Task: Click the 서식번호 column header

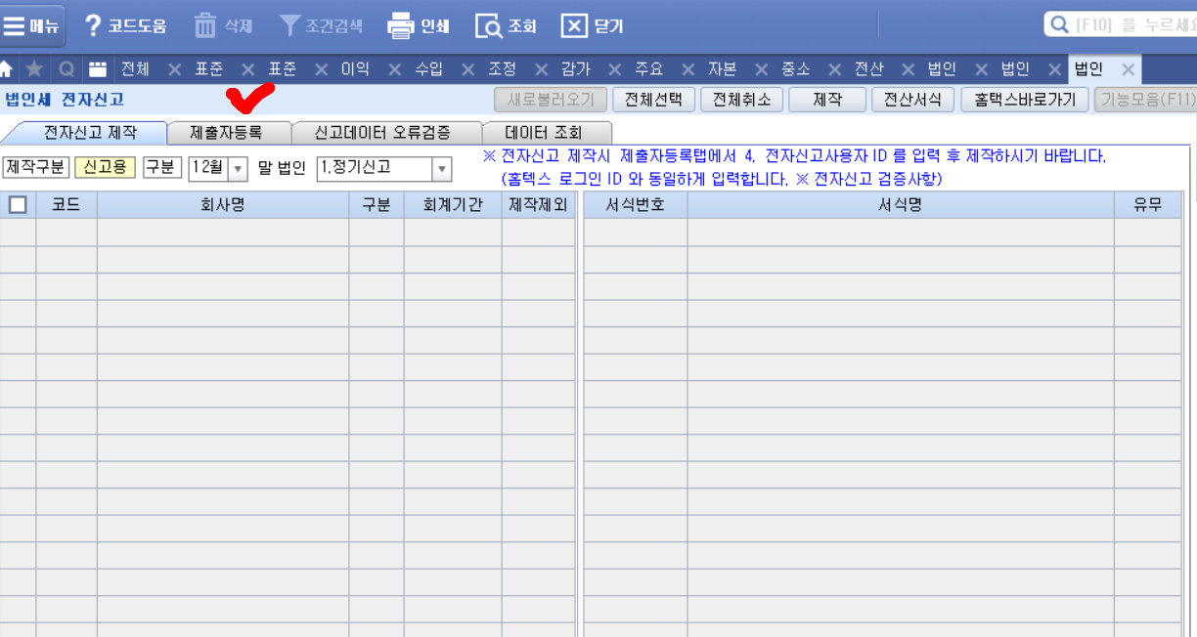Action: [636, 205]
